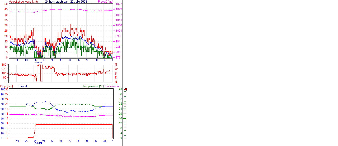Click the 1027 value on pressure axis

pos(119,4)
